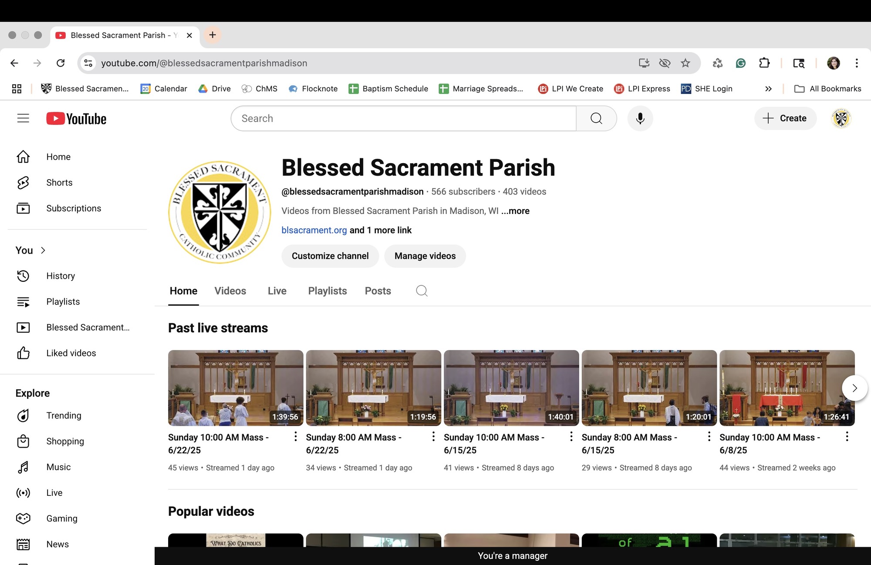This screenshot has width=871, height=565.
Task: Open Chrome three-dot menu
Action: point(857,63)
